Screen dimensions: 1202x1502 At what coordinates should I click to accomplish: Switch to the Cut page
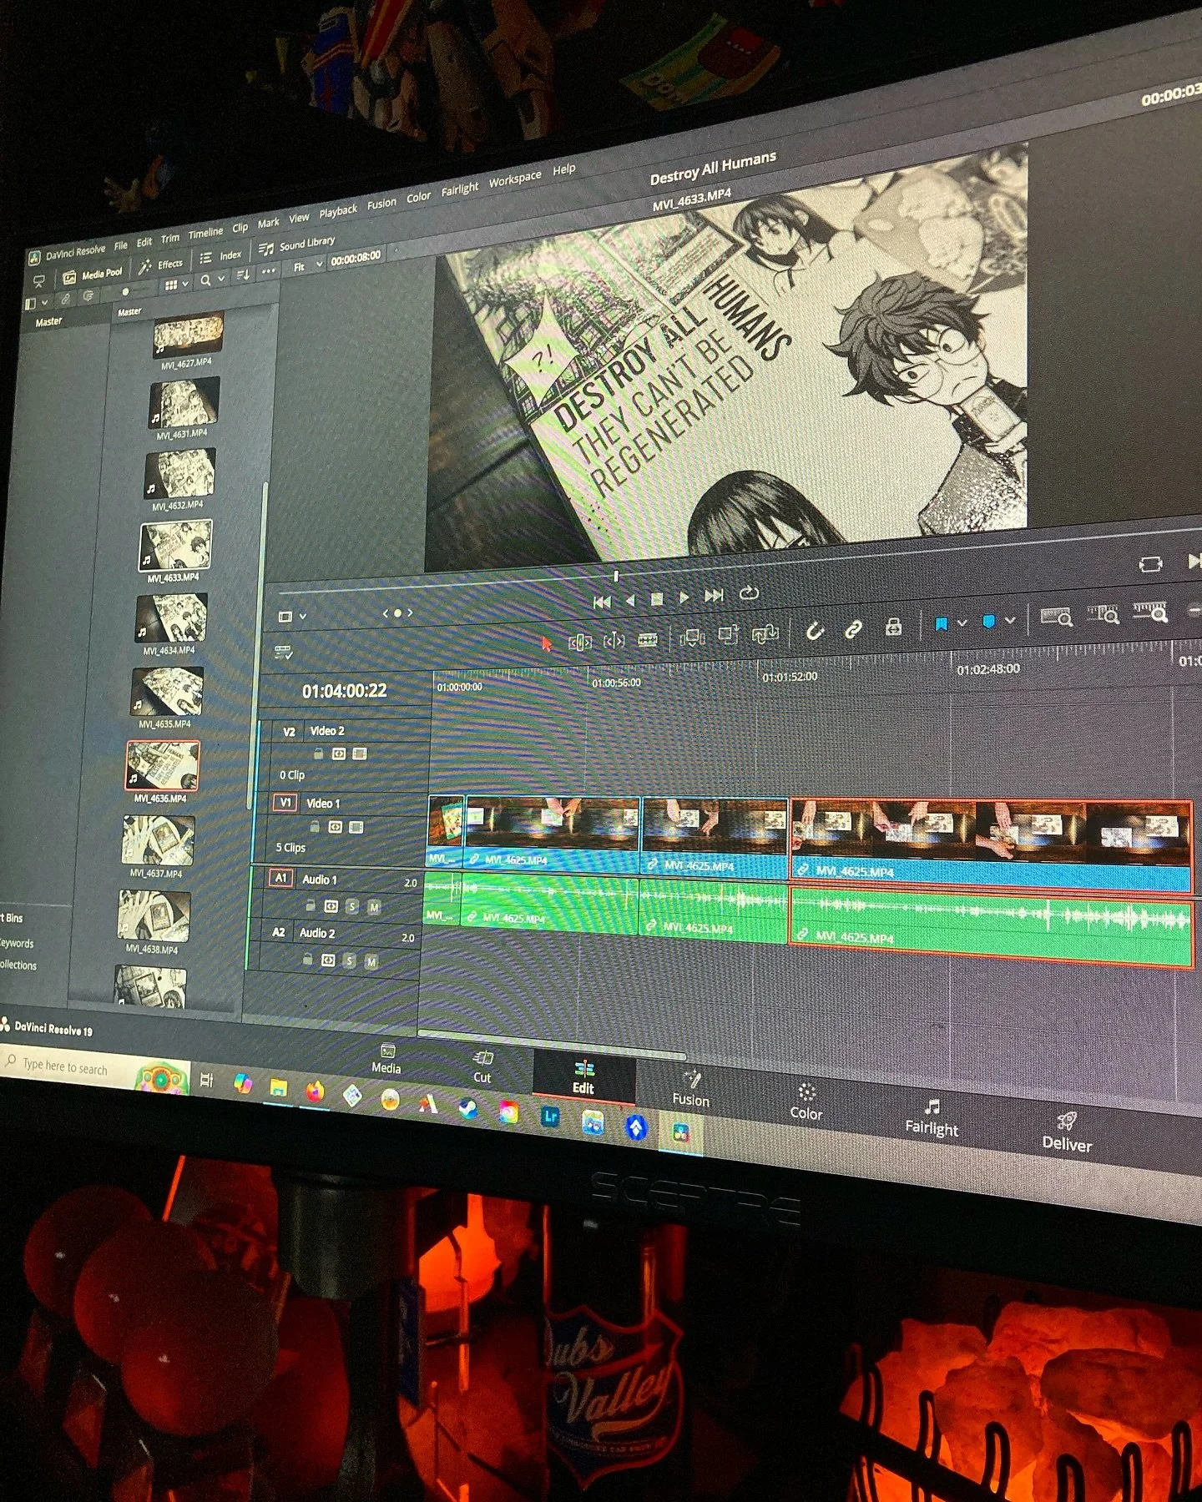482,1067
